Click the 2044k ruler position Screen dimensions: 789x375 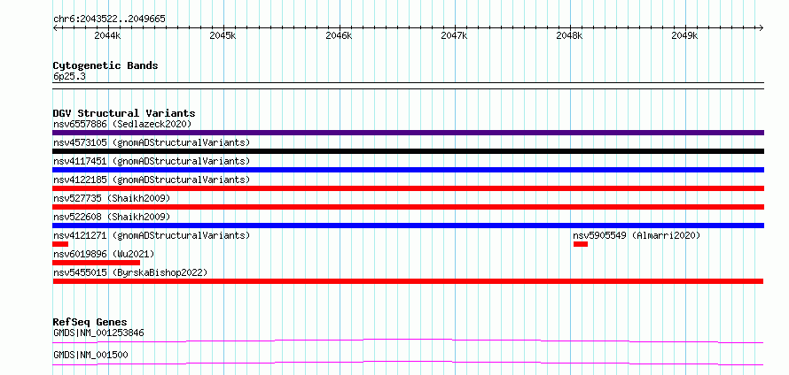(x=107, y=36)
